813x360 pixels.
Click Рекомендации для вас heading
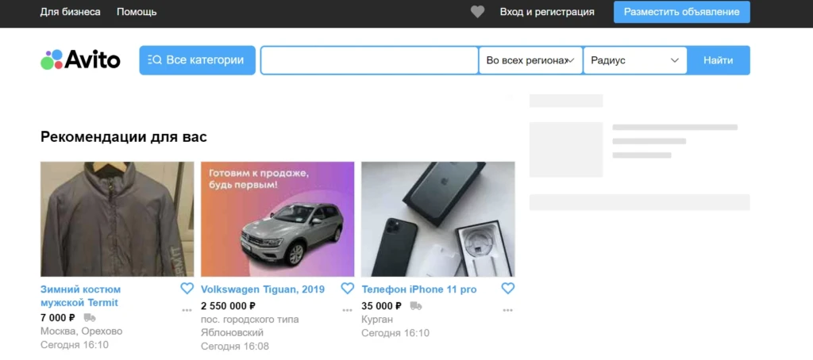coord(123,137)
